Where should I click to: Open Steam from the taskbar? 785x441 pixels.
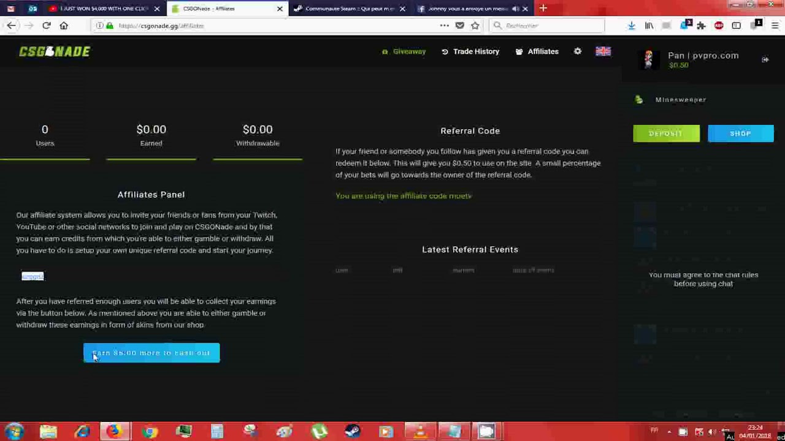(x=352, y=432)
